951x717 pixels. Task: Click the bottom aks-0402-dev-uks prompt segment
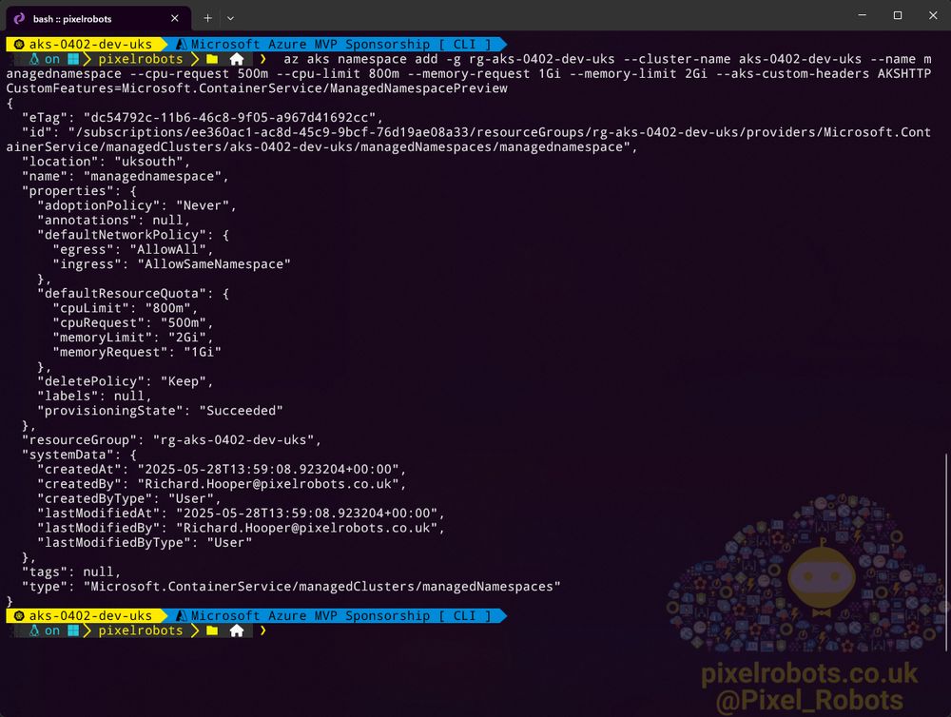coord(85,615)
